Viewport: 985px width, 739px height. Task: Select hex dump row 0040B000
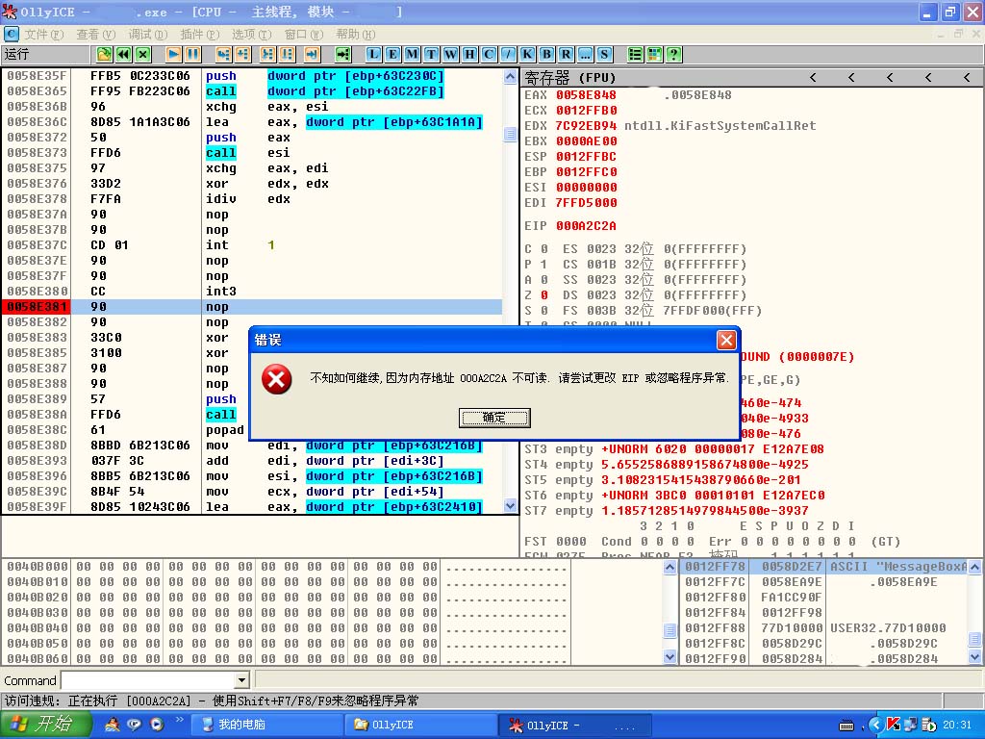click(x=285, y=566)
